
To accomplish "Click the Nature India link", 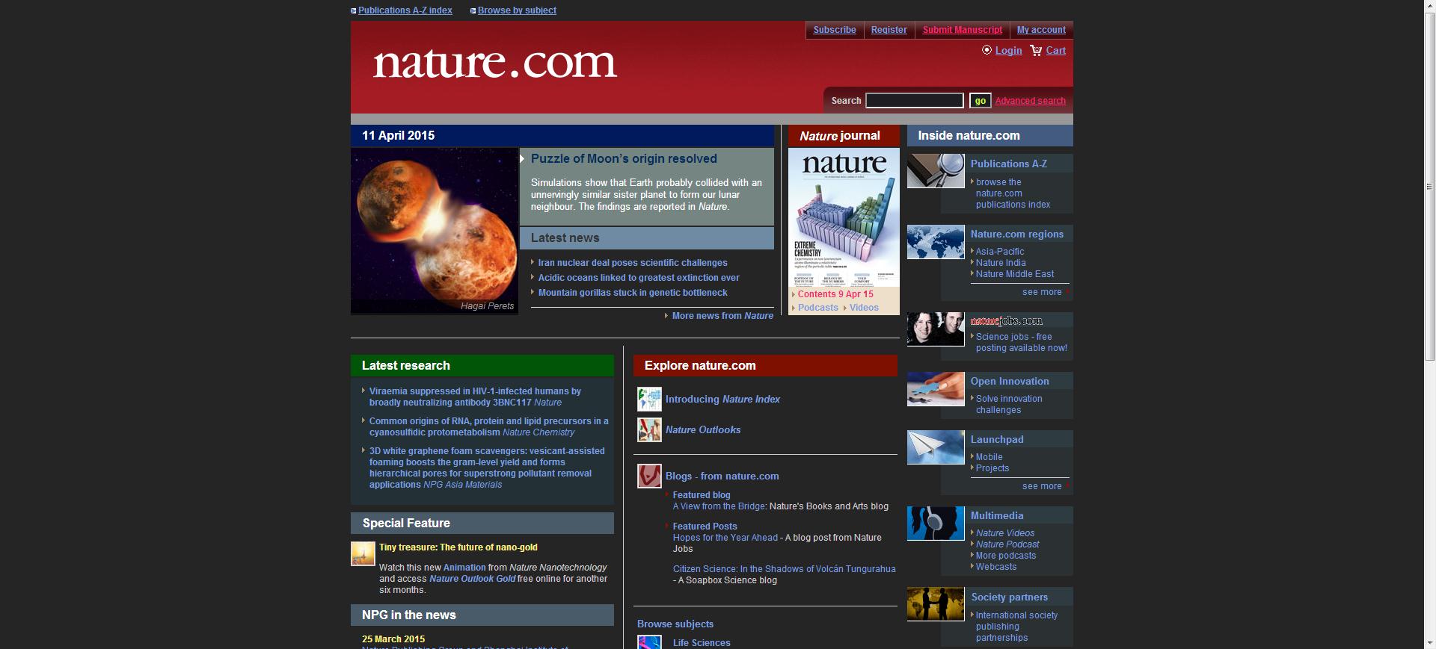I will click(x=1001, y=263).
